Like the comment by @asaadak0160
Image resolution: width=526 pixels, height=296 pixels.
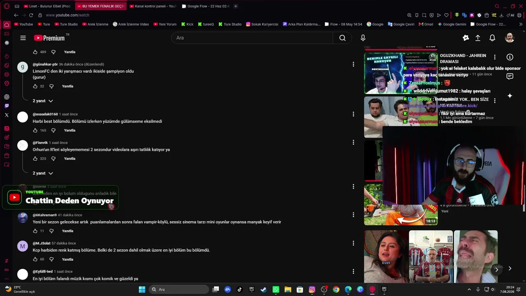click(x=35, y=130)
